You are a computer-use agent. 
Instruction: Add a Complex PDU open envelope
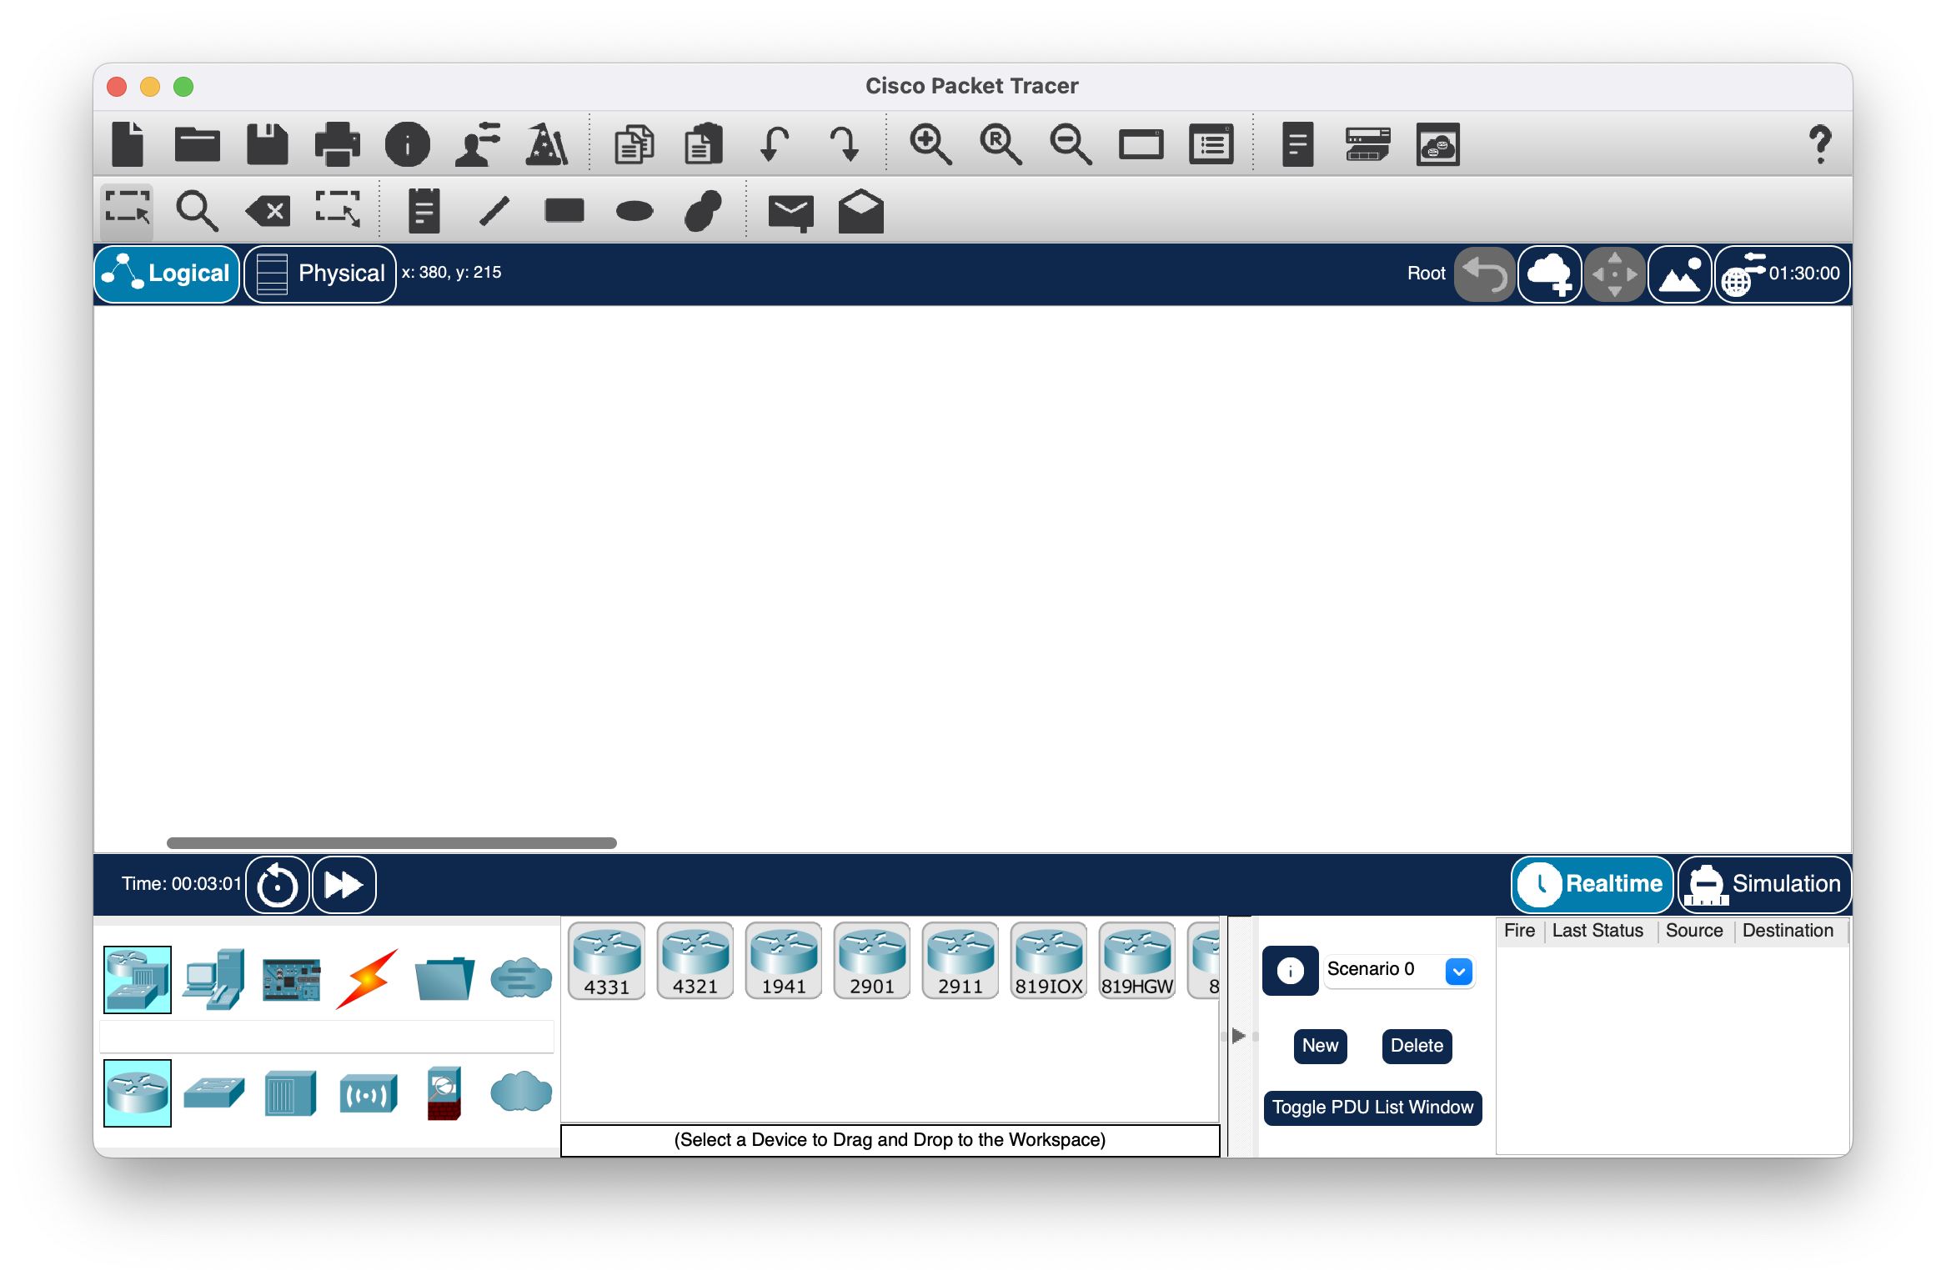860,211
